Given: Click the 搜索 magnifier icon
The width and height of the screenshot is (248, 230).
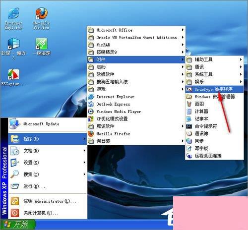Looking at the screenshot, I should 14,174.
